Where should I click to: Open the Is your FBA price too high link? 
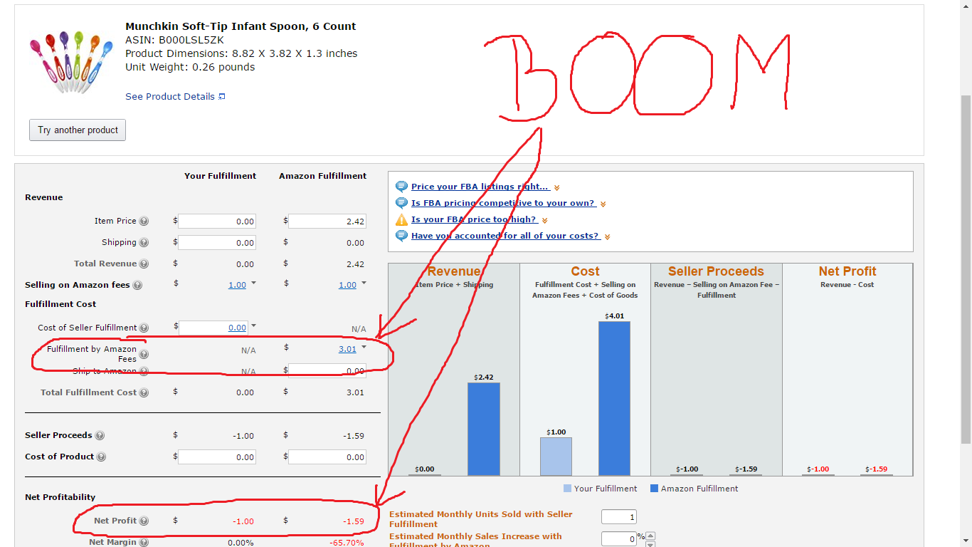coord(473,219)
